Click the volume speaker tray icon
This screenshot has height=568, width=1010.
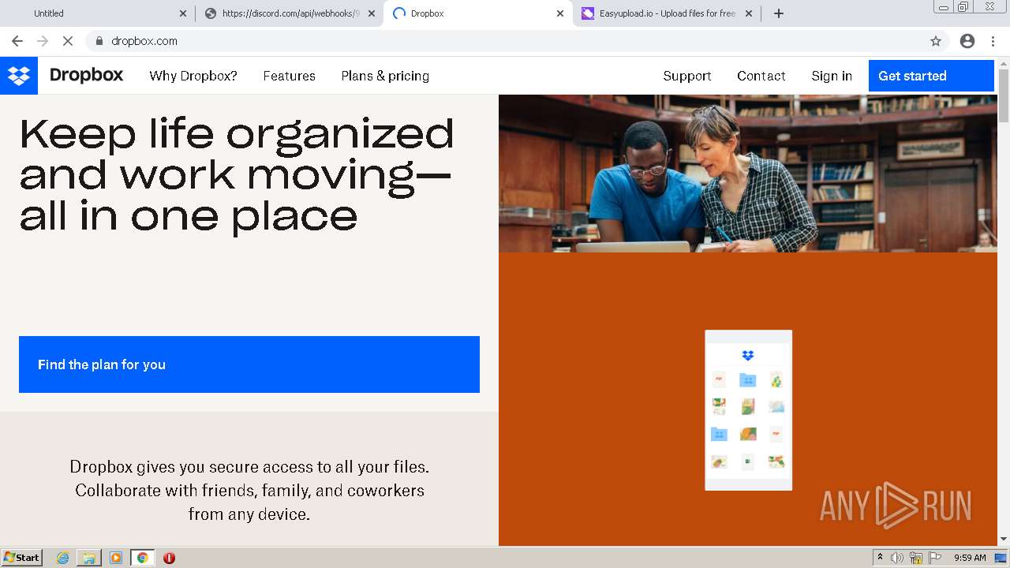(x=898, y=558)
